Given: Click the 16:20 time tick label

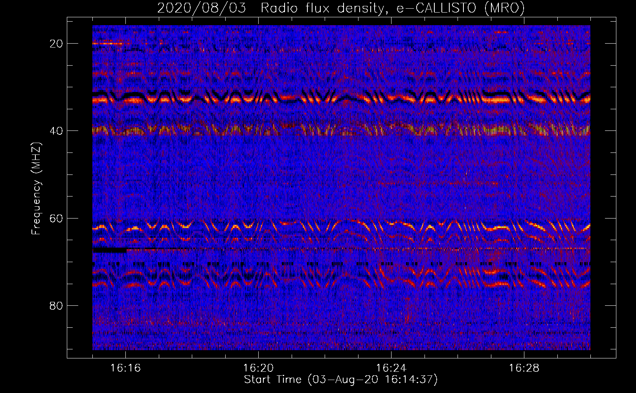Looking at the screenshot, I should coord(258,368).
